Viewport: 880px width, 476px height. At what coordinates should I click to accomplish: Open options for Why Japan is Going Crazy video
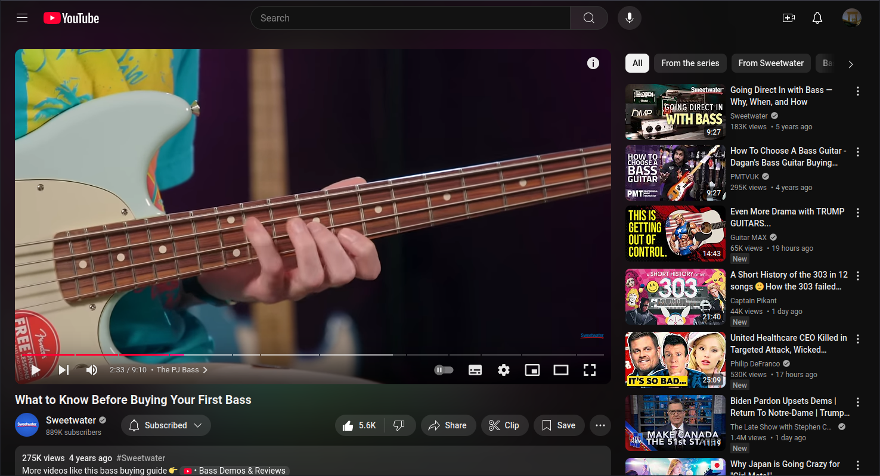click(858, 465)
